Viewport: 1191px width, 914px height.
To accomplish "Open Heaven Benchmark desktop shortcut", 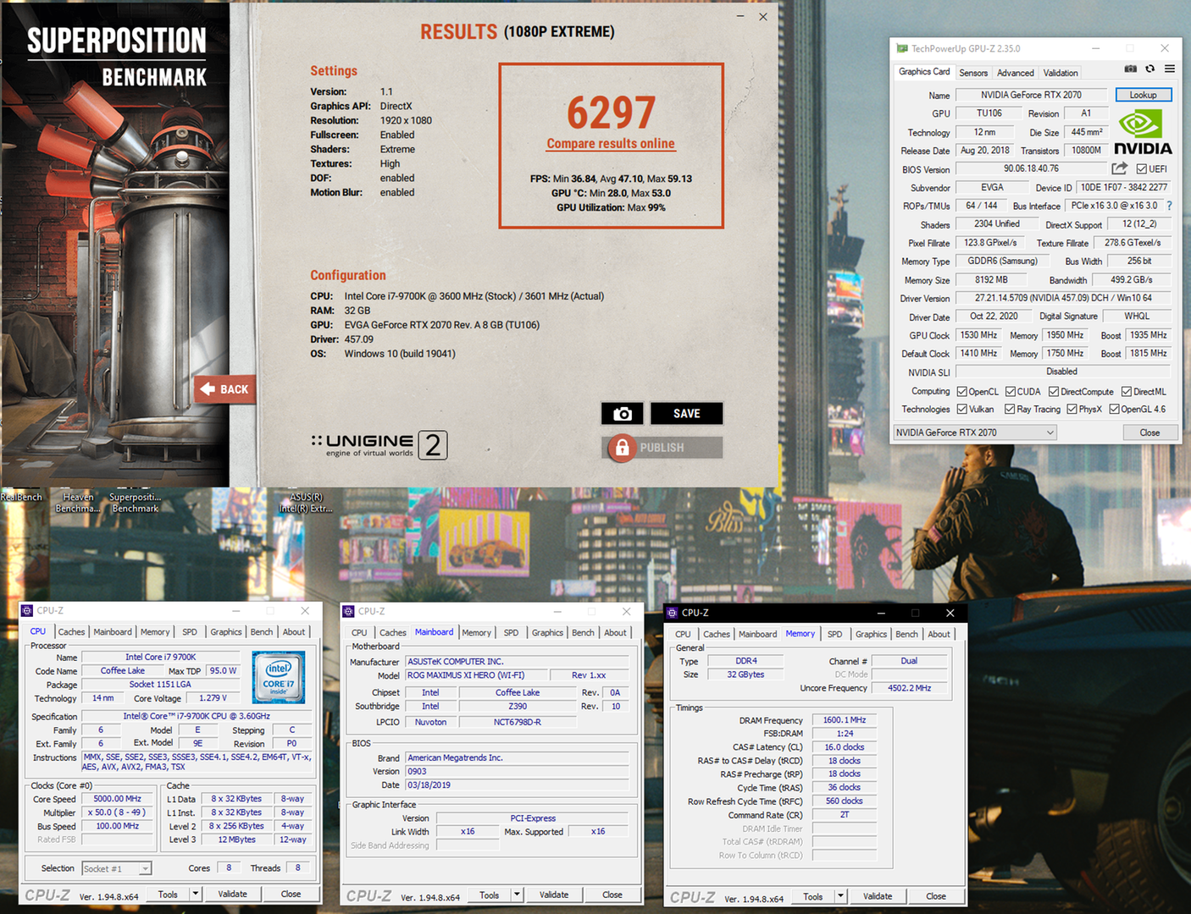I will [x=78, y=502].
